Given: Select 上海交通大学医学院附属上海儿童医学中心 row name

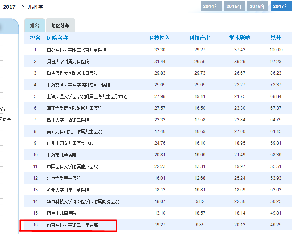Looking at the screenshot, I should click(x=87, y=96).
